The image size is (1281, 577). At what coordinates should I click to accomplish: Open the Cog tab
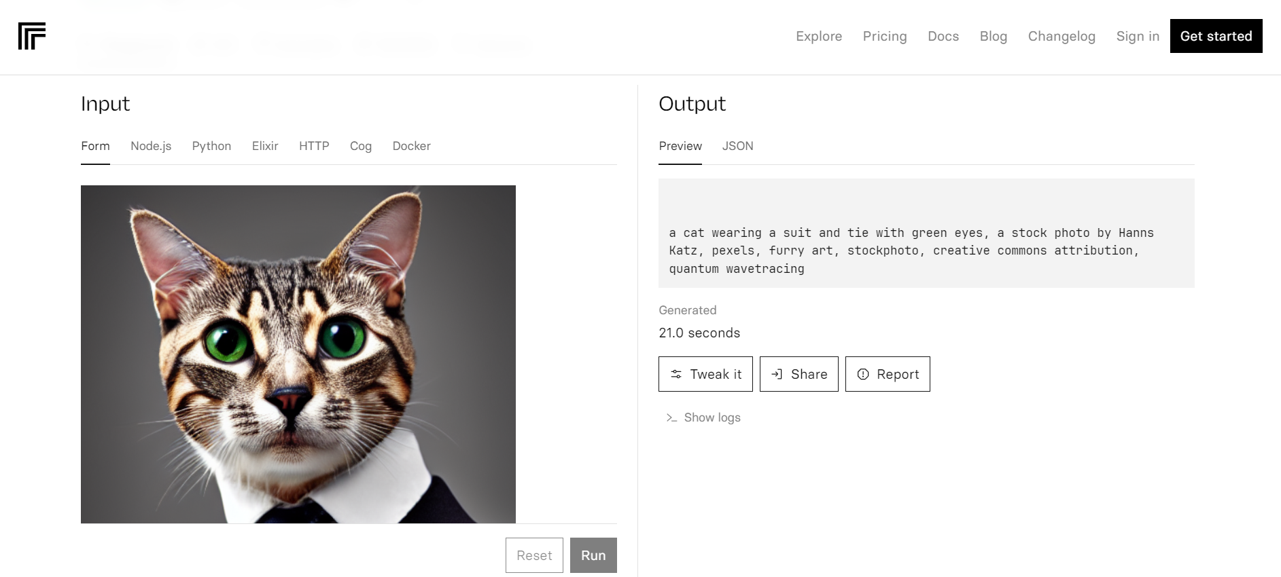[x=361, y=146]
